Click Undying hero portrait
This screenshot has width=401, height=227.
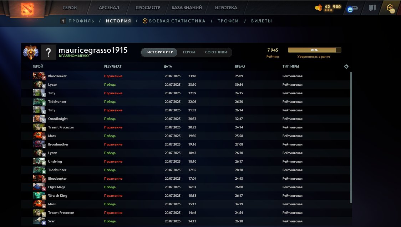[x=39, y=162]
